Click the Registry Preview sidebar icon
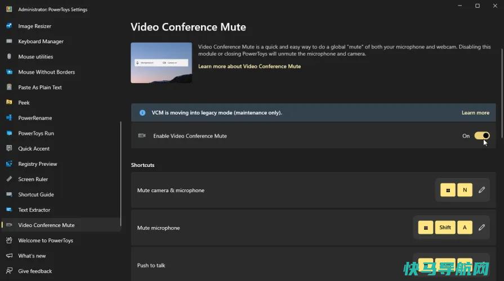Viewport: 504px width, 281px height. 9,164
